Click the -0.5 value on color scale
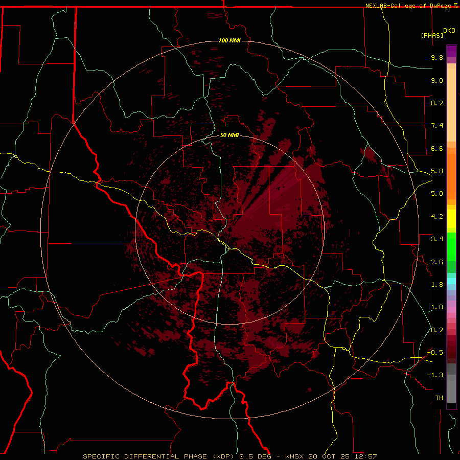Viewport: 460px width, 460px height. point(435,353)
